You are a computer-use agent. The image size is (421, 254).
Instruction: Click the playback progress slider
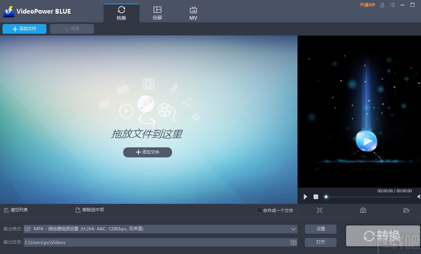click(326, 197)
